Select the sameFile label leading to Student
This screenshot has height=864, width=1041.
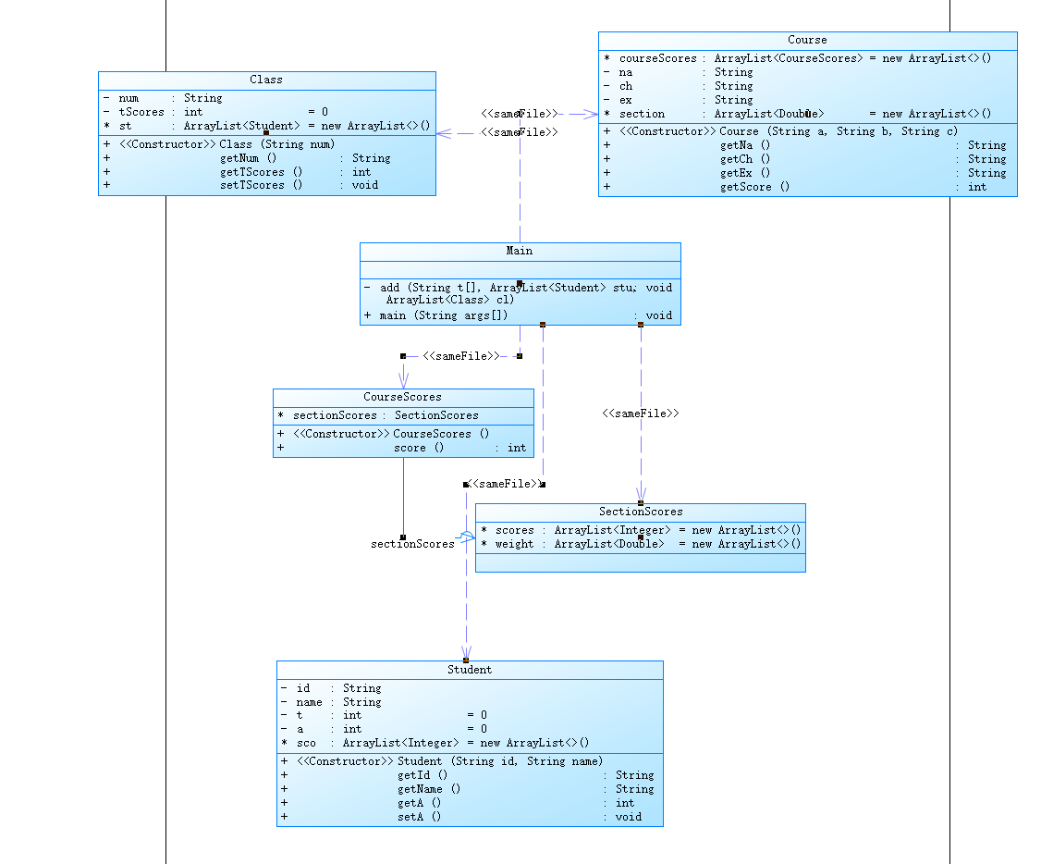tap(505, 484)
